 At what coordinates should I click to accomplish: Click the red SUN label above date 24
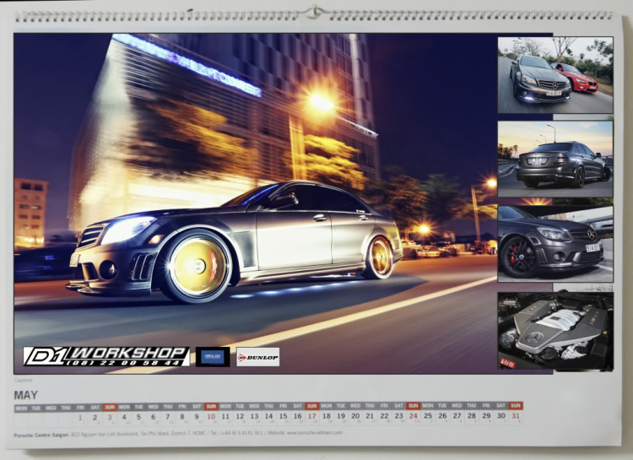coord(414,405)
